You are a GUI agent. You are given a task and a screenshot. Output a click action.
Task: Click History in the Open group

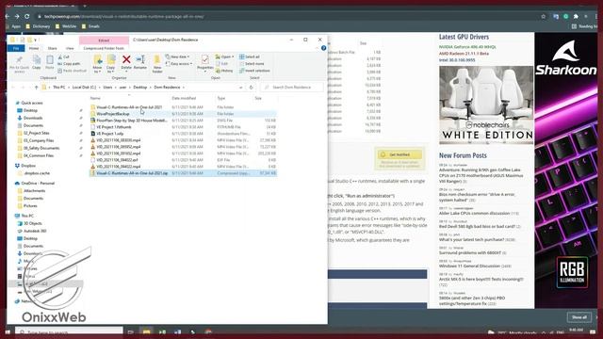pyautogui.click(x=224, y=71)
